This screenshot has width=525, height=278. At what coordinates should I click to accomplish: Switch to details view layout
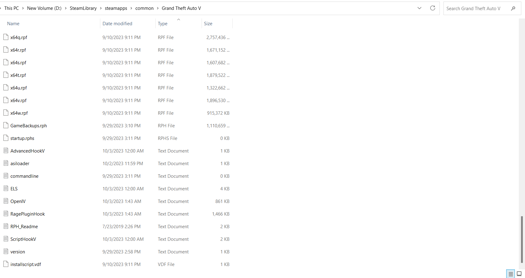[511, 274]
